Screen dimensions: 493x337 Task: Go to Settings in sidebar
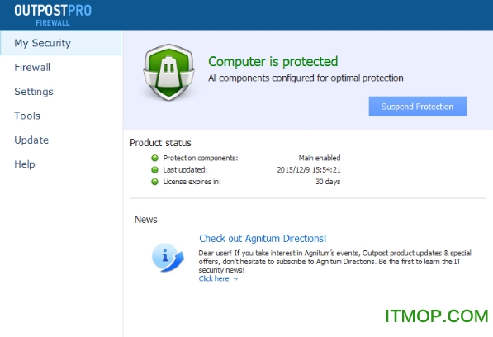coord(34,92)
